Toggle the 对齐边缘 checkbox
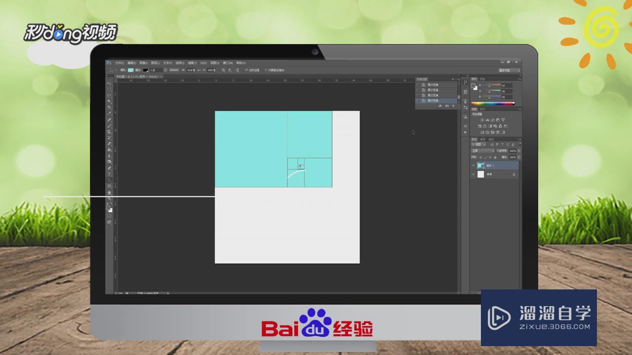The height and width of the screenshot is (355, 632). coord(246,70)
